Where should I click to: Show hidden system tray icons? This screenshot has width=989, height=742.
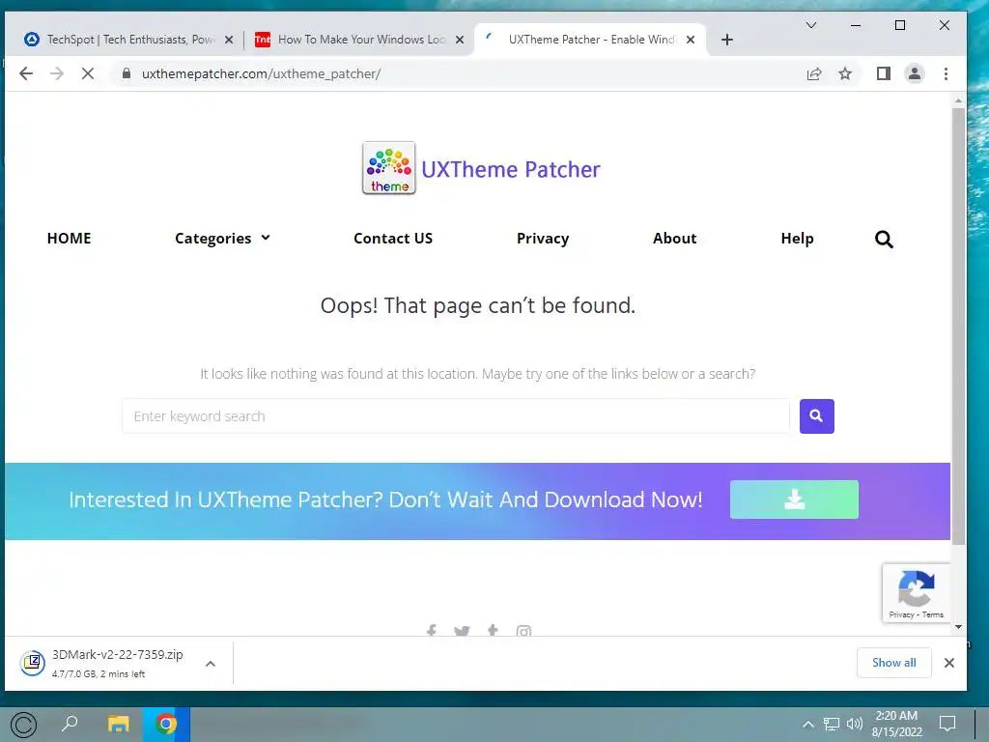[x=808, y=724]
